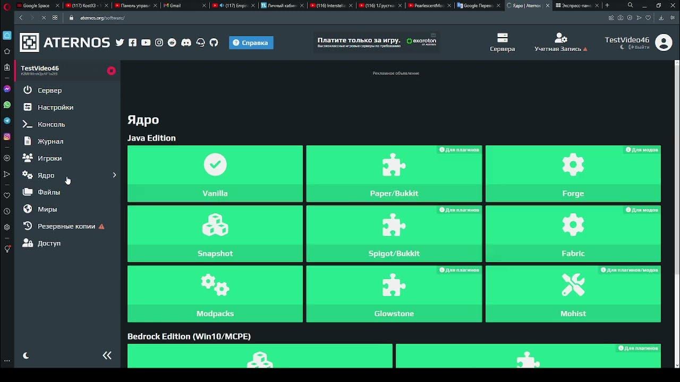
Task: Open the Aternos Facebook icon link
Action: tap(132, 42)
